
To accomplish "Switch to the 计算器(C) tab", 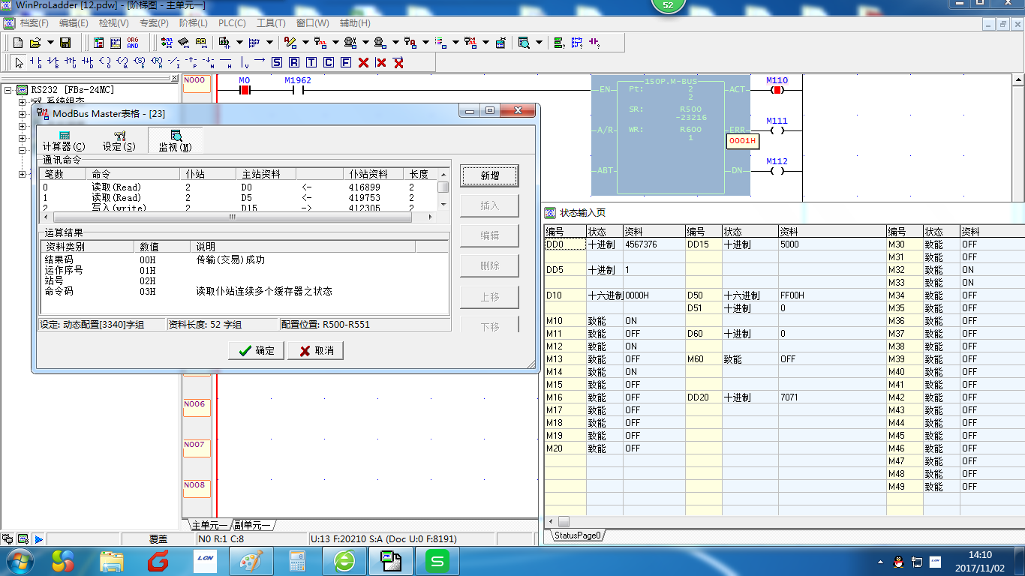I will [64, 141].
